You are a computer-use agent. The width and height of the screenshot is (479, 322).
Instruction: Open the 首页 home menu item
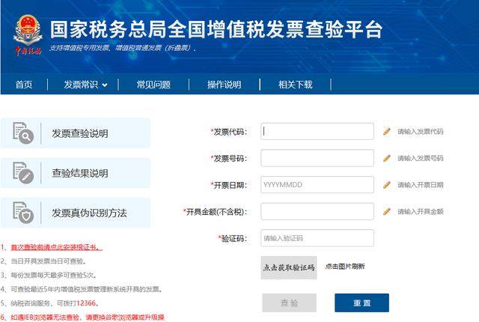tap(24, 85)
